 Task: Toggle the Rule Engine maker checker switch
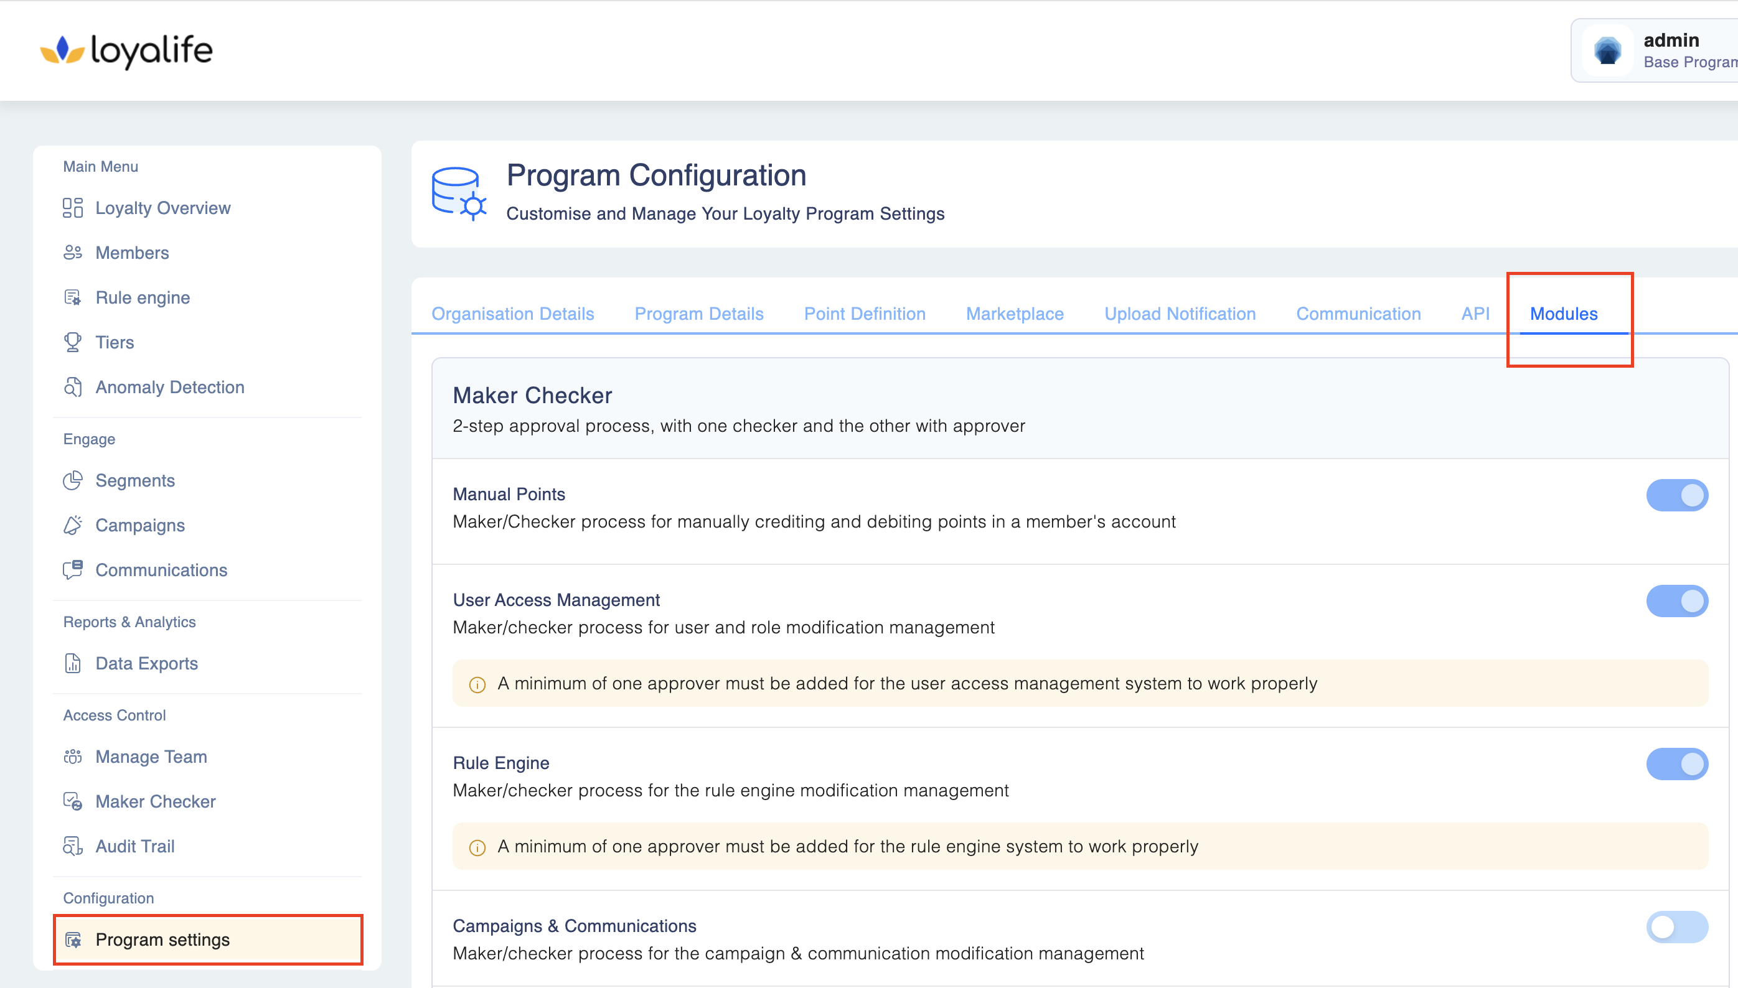[x=1676, y=764]
